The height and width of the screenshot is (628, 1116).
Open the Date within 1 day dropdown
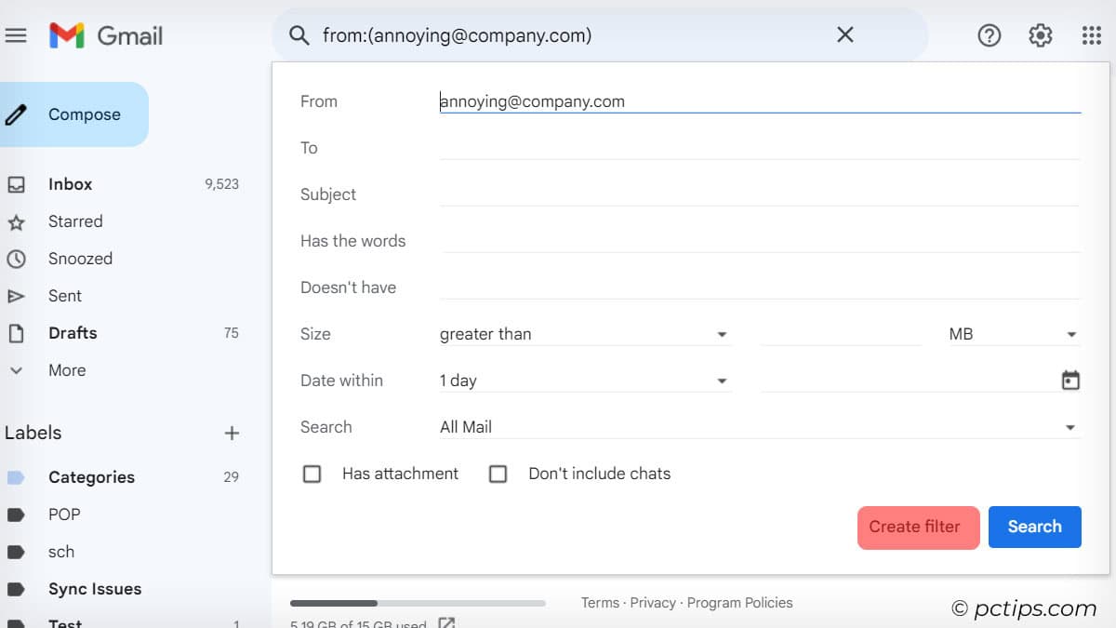tap(583, 381)
